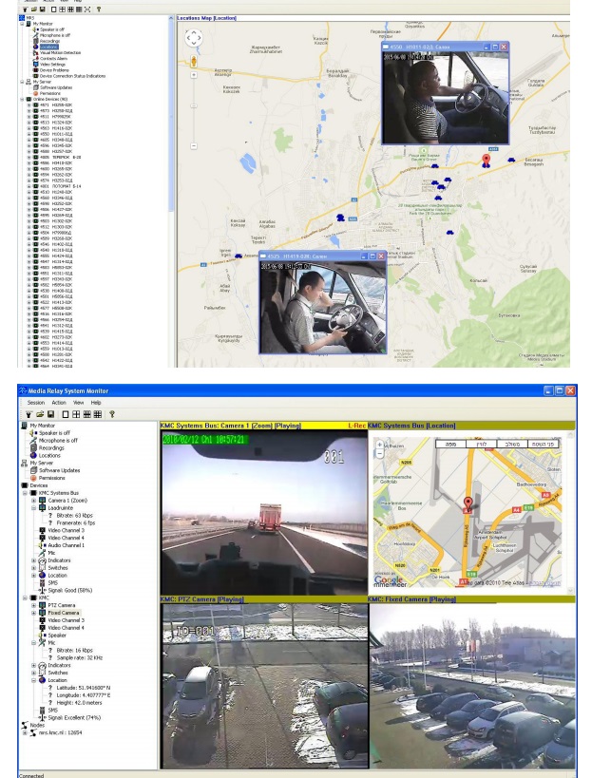Open the Action menu
Screen dimensions: 592x778
(59, 403)
